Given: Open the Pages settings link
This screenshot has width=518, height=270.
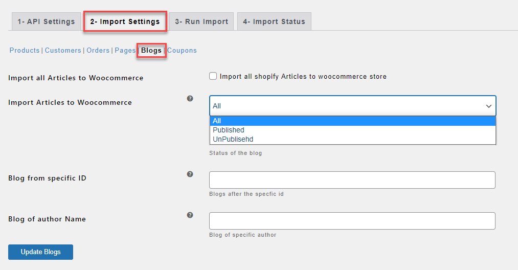Looking at the screenshot, I should coord(125,50).
